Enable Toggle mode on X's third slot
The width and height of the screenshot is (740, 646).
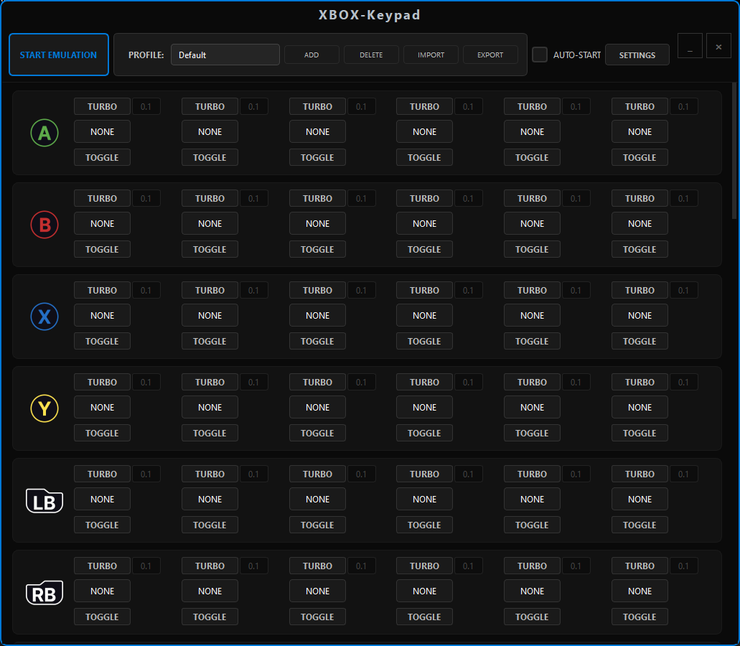pyautogui.click(x=317, y=341)
